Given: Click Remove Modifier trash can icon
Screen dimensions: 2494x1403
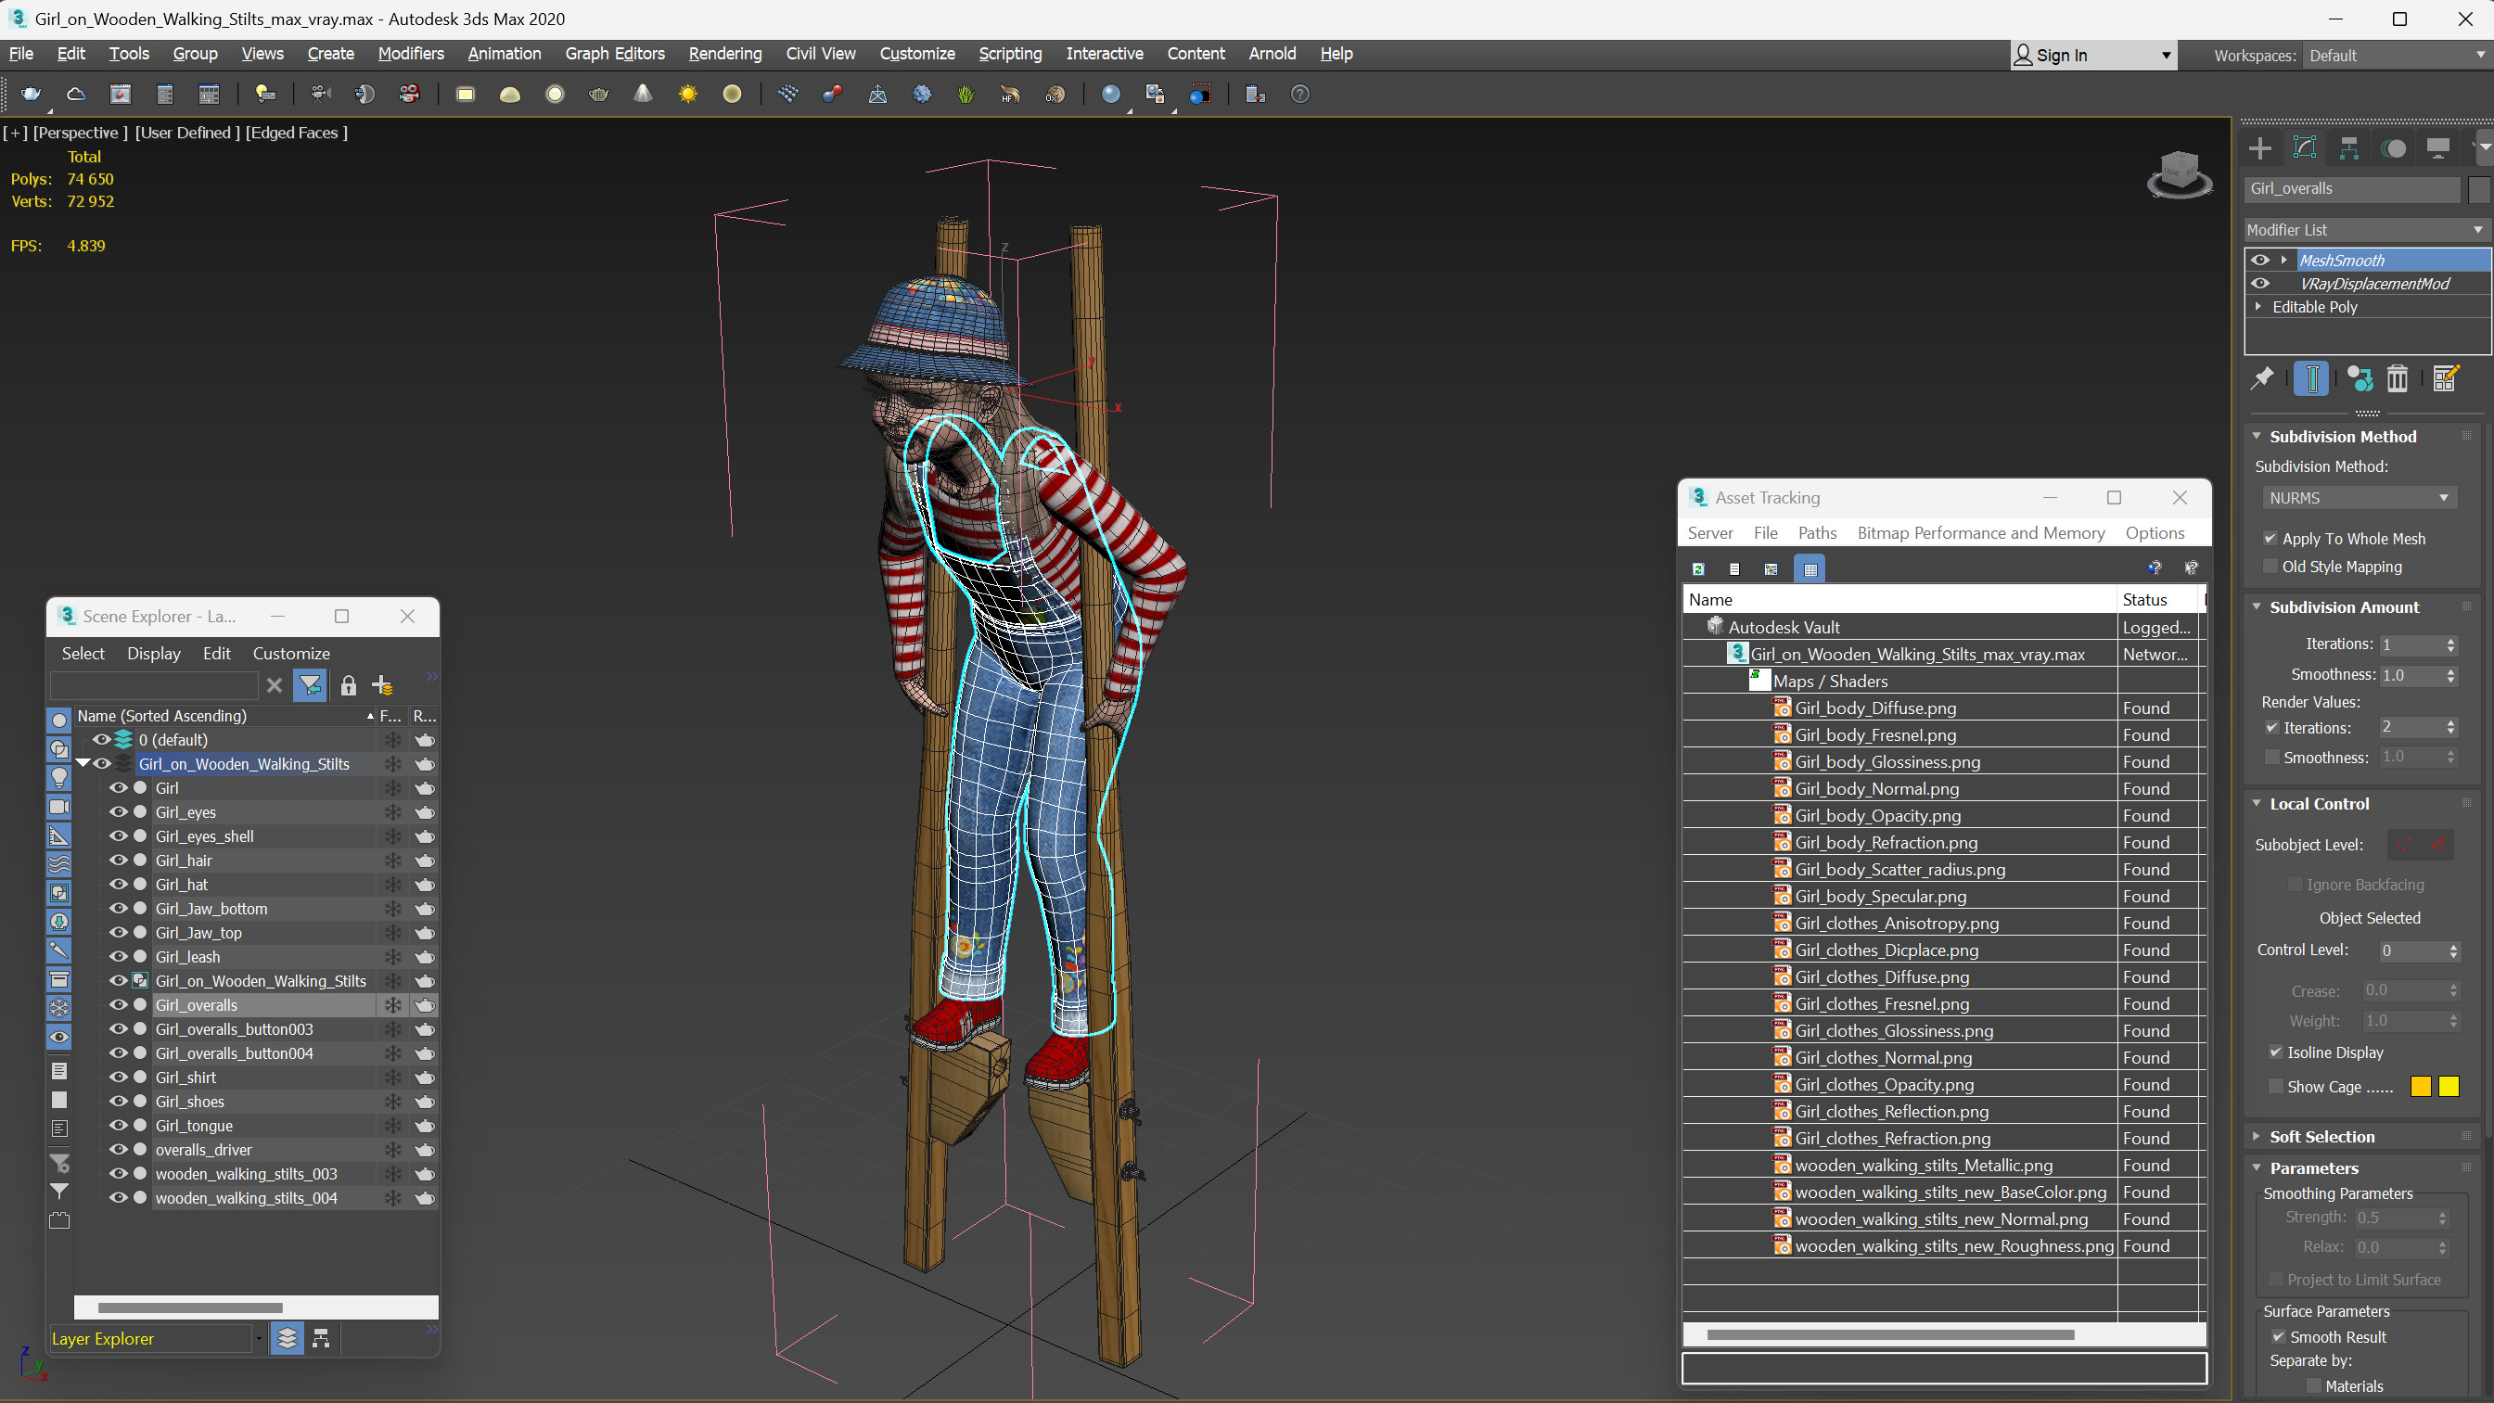Looking at the screenshot, I should [2398, 378].
